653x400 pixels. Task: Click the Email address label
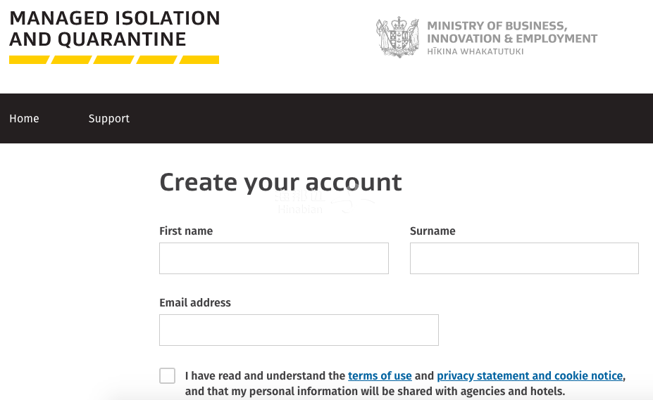[x=195, y=302]
